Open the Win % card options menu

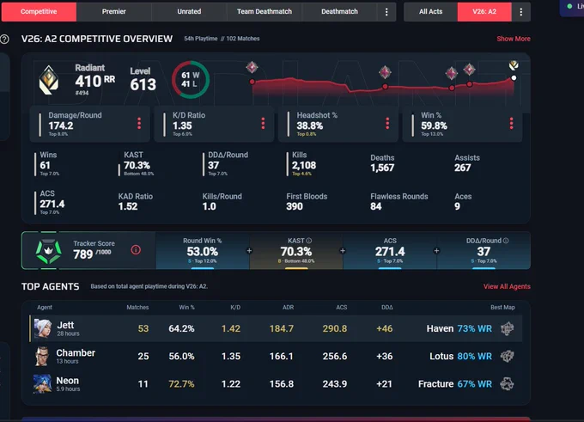click(x=511, y=124)
